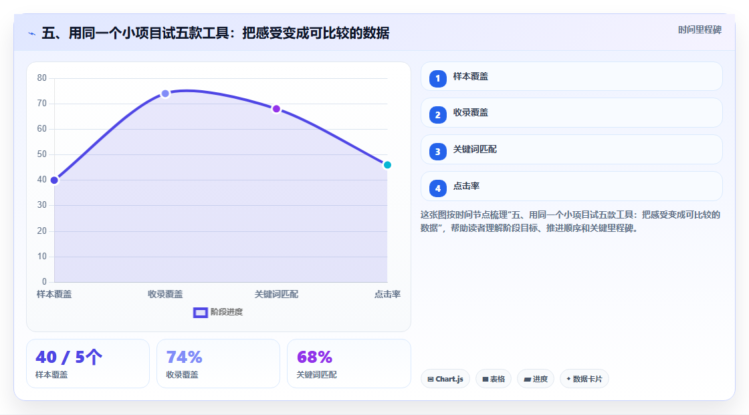The width and height of the screenshot is (749, 415).
Task: Click the 进度 tag chip
Action: 536,379
